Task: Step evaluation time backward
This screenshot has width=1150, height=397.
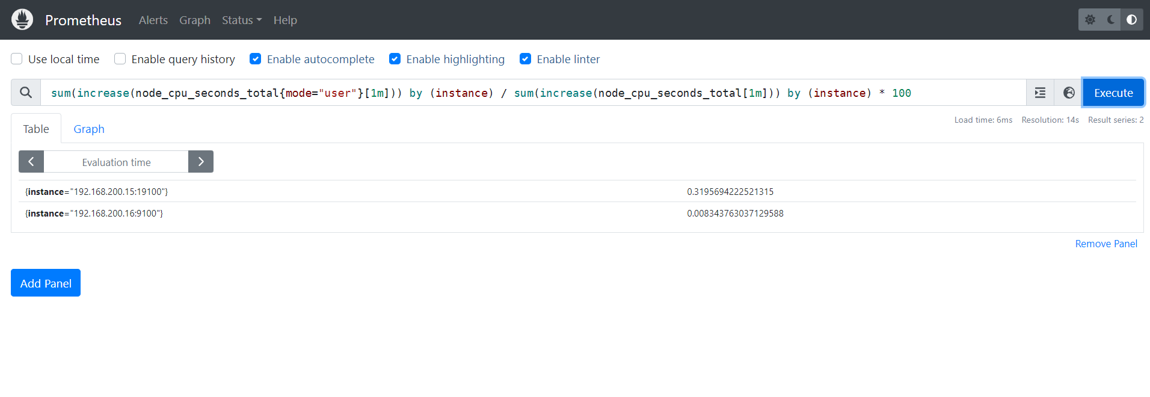Action: pyautogui.click(x=31, y=162)
